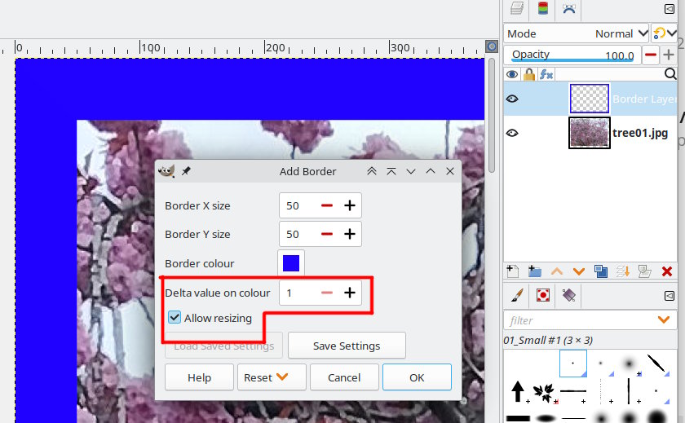Open the brushes dock tab configuration menu
The height and width of the screenshot is (423, 685).
[670, 296]
